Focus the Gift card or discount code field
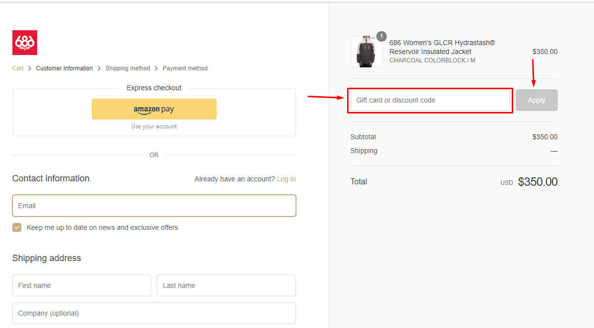This screenshot has height=328, width=594. coord(430,100)
